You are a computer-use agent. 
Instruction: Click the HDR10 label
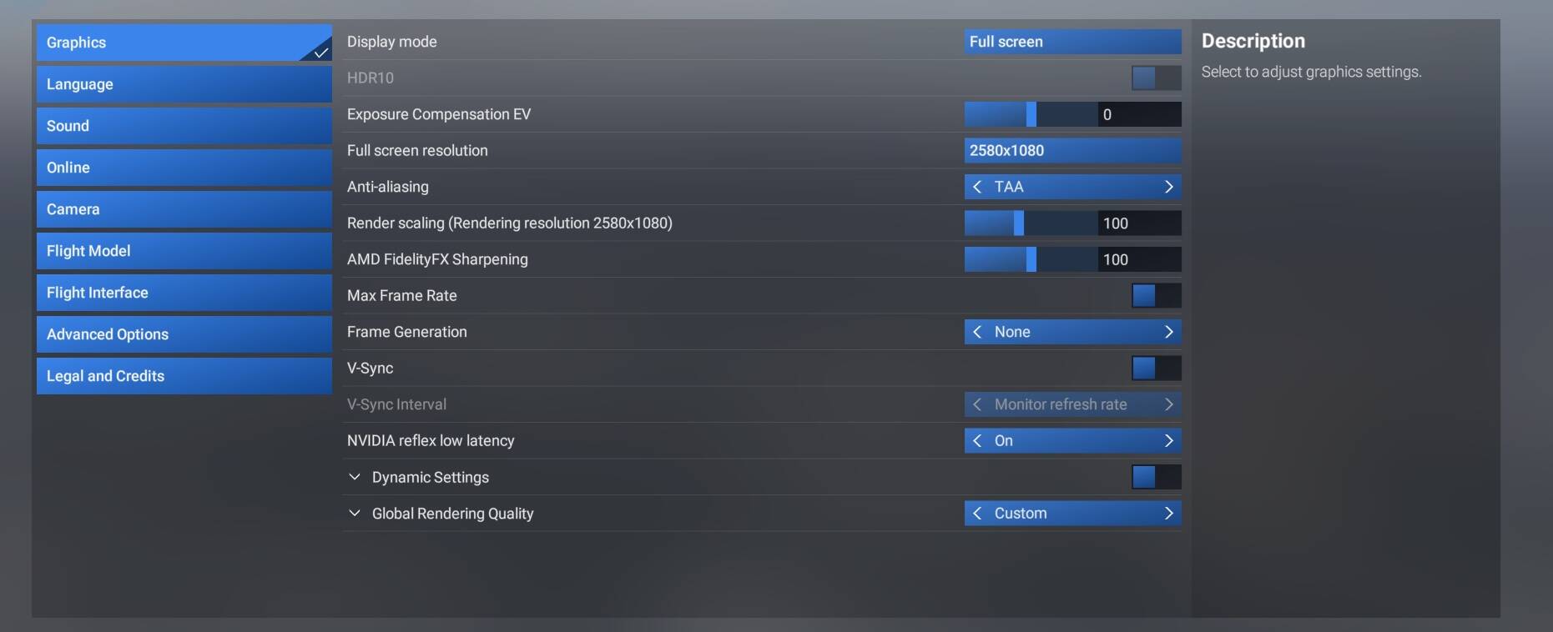click(371, 78)
